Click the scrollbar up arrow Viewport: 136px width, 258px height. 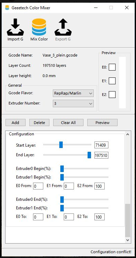[128, 134]
